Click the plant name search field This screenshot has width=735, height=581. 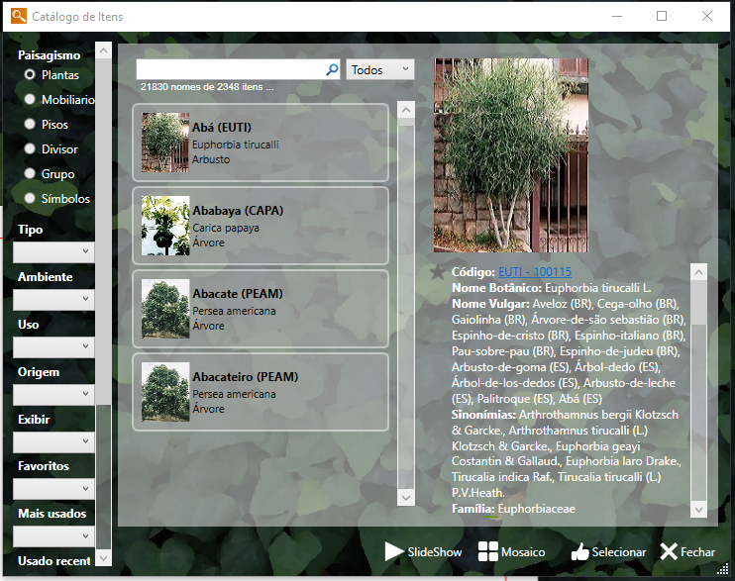[230, 70]
